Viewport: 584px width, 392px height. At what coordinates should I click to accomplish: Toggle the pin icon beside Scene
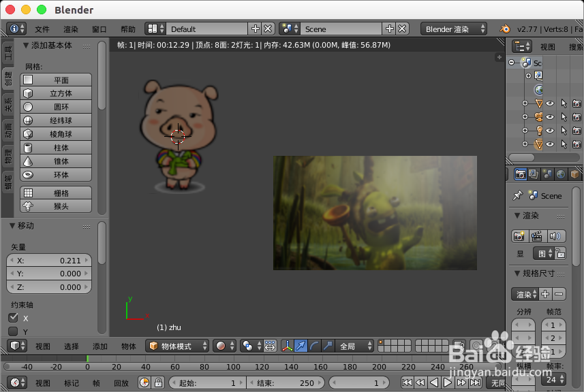pyautogui.click(x=518, y=195)
